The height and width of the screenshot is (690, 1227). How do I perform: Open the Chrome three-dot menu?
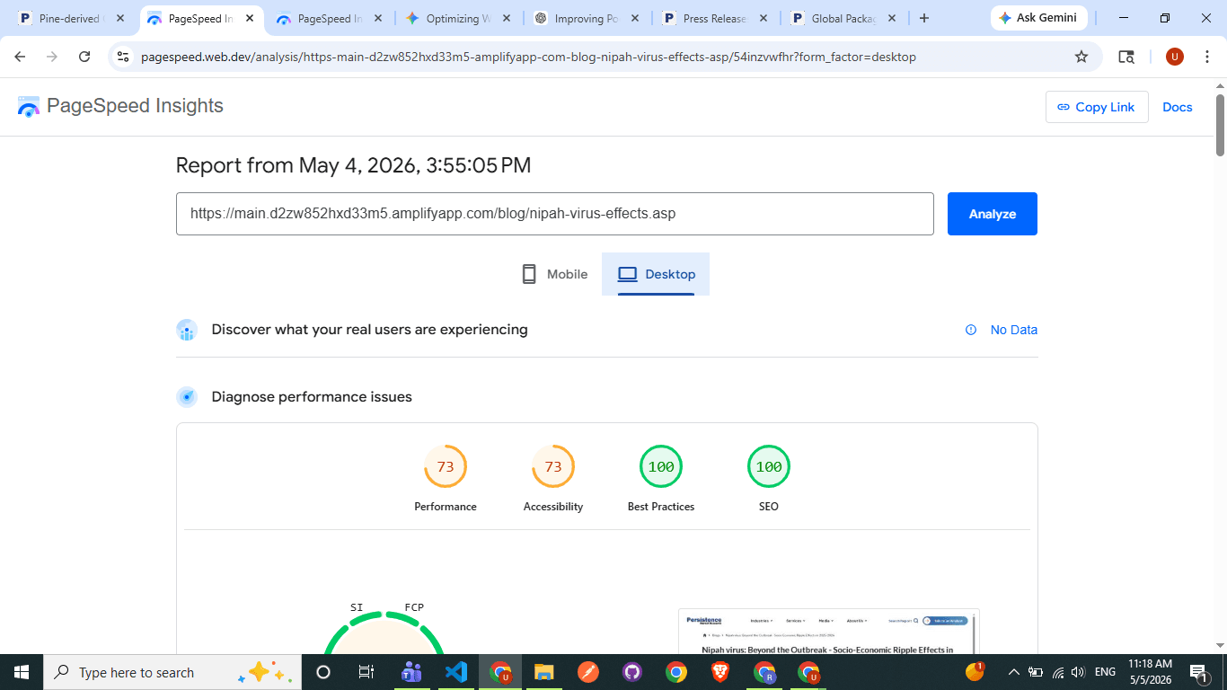click(x=1206, y=57)
